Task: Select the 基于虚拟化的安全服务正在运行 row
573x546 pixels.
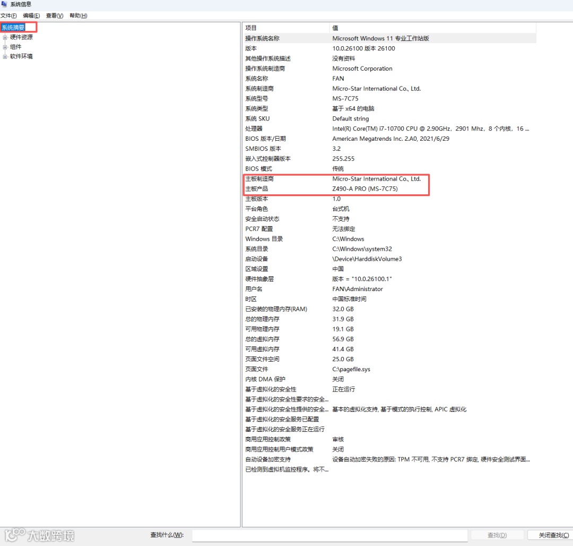Action: point(389,429)
